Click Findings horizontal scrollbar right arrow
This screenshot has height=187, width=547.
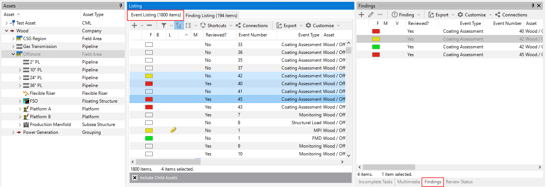click(539, 168)
